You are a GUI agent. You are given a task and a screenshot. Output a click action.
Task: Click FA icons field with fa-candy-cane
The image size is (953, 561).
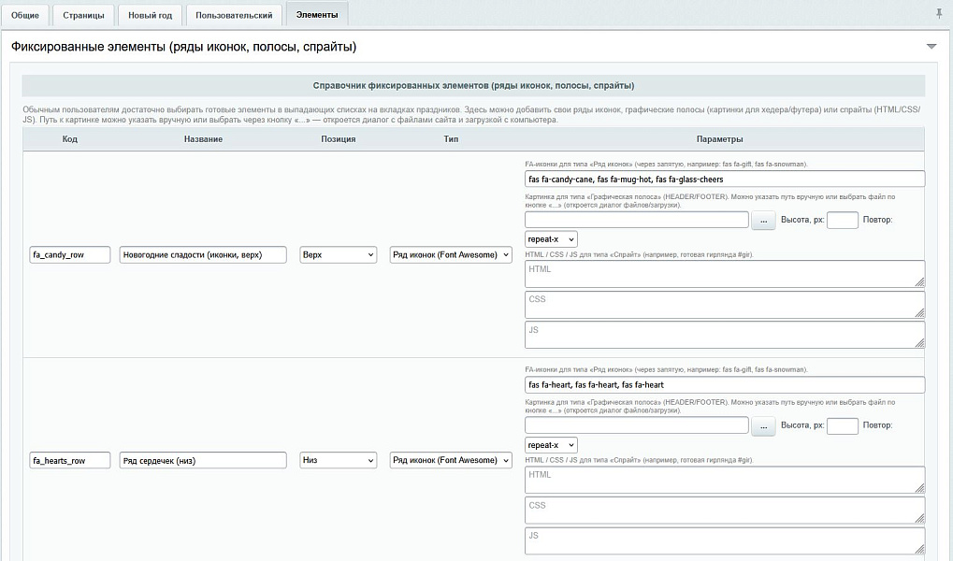(725, 179)
